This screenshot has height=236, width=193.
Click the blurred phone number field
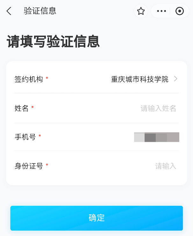(x=157, y=137)
